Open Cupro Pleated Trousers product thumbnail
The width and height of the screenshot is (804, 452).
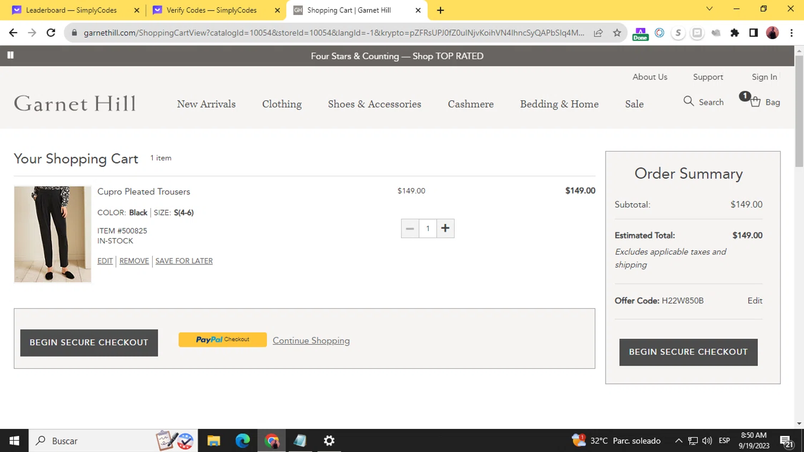tap(53, 234)
